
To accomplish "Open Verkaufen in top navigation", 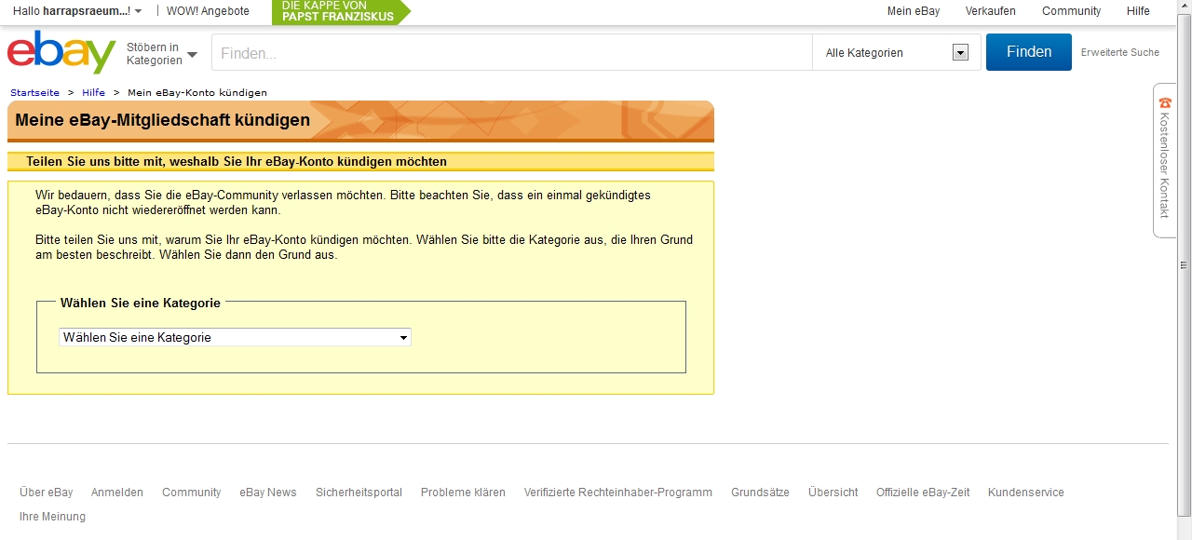I will click(x=991, y=11).
